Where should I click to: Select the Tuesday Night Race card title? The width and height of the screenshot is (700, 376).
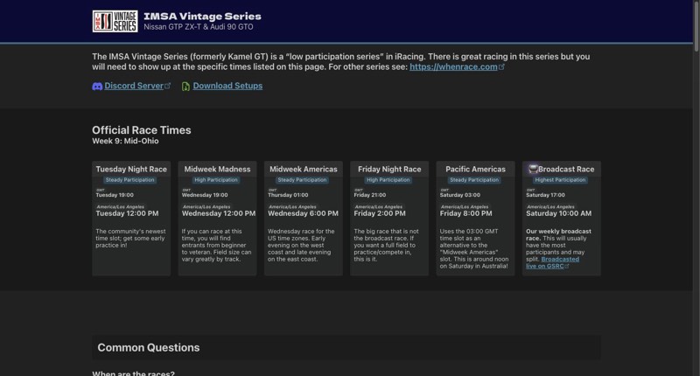coord(131,169)
